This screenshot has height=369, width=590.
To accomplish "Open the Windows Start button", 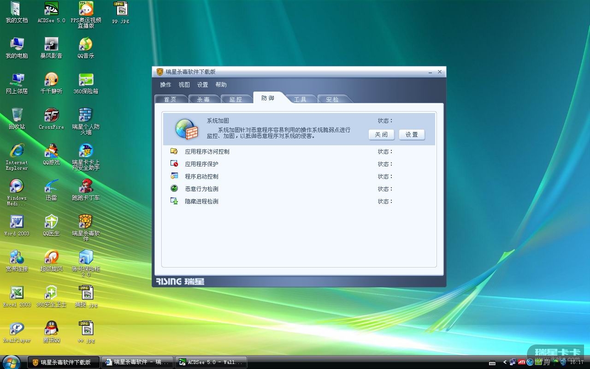I will coord(11,362).
